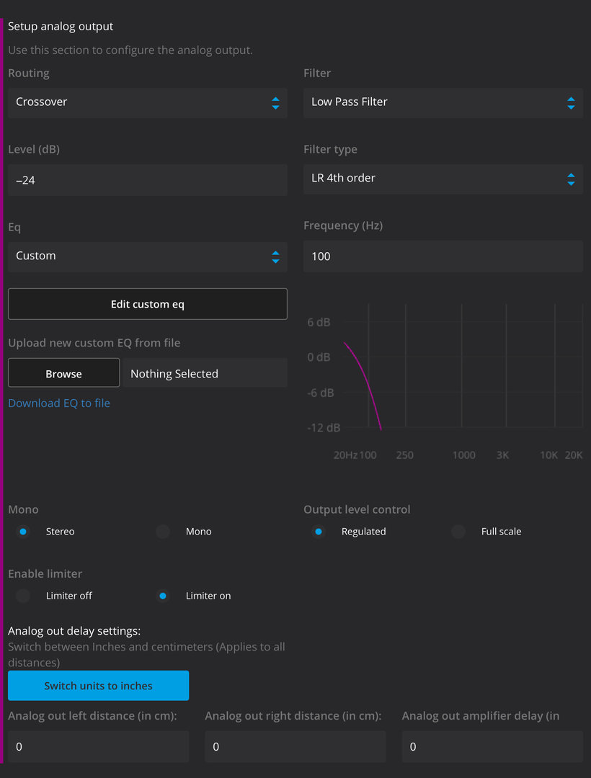Click the Level (dB) field showing −24
The height and width of the screenshot is (778, 591).
pyautogui.click(x=147, y=180)
